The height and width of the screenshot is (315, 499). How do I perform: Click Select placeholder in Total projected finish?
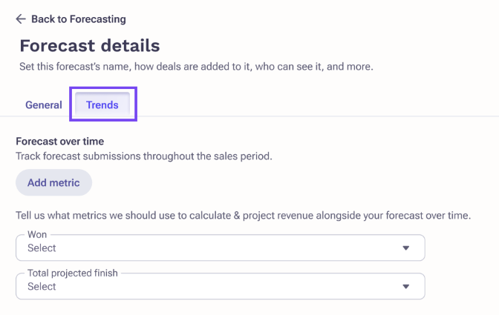(42, 286)
